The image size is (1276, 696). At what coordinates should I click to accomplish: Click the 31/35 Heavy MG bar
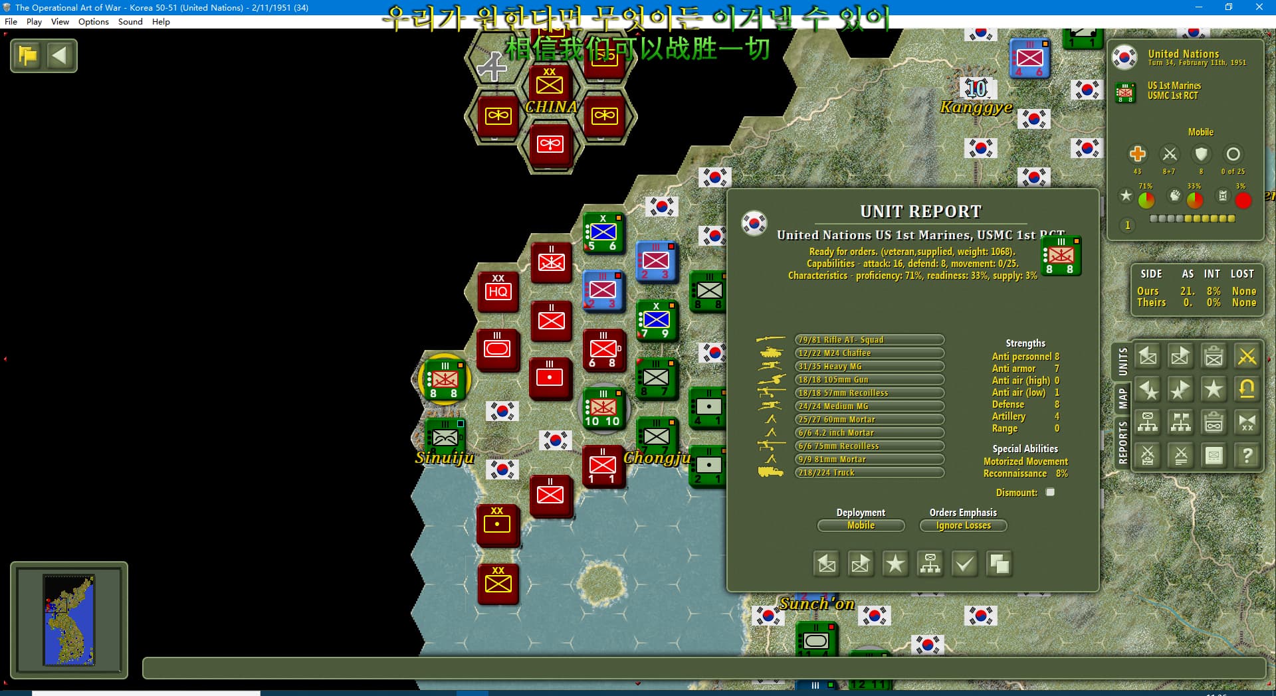click(870, 366)
